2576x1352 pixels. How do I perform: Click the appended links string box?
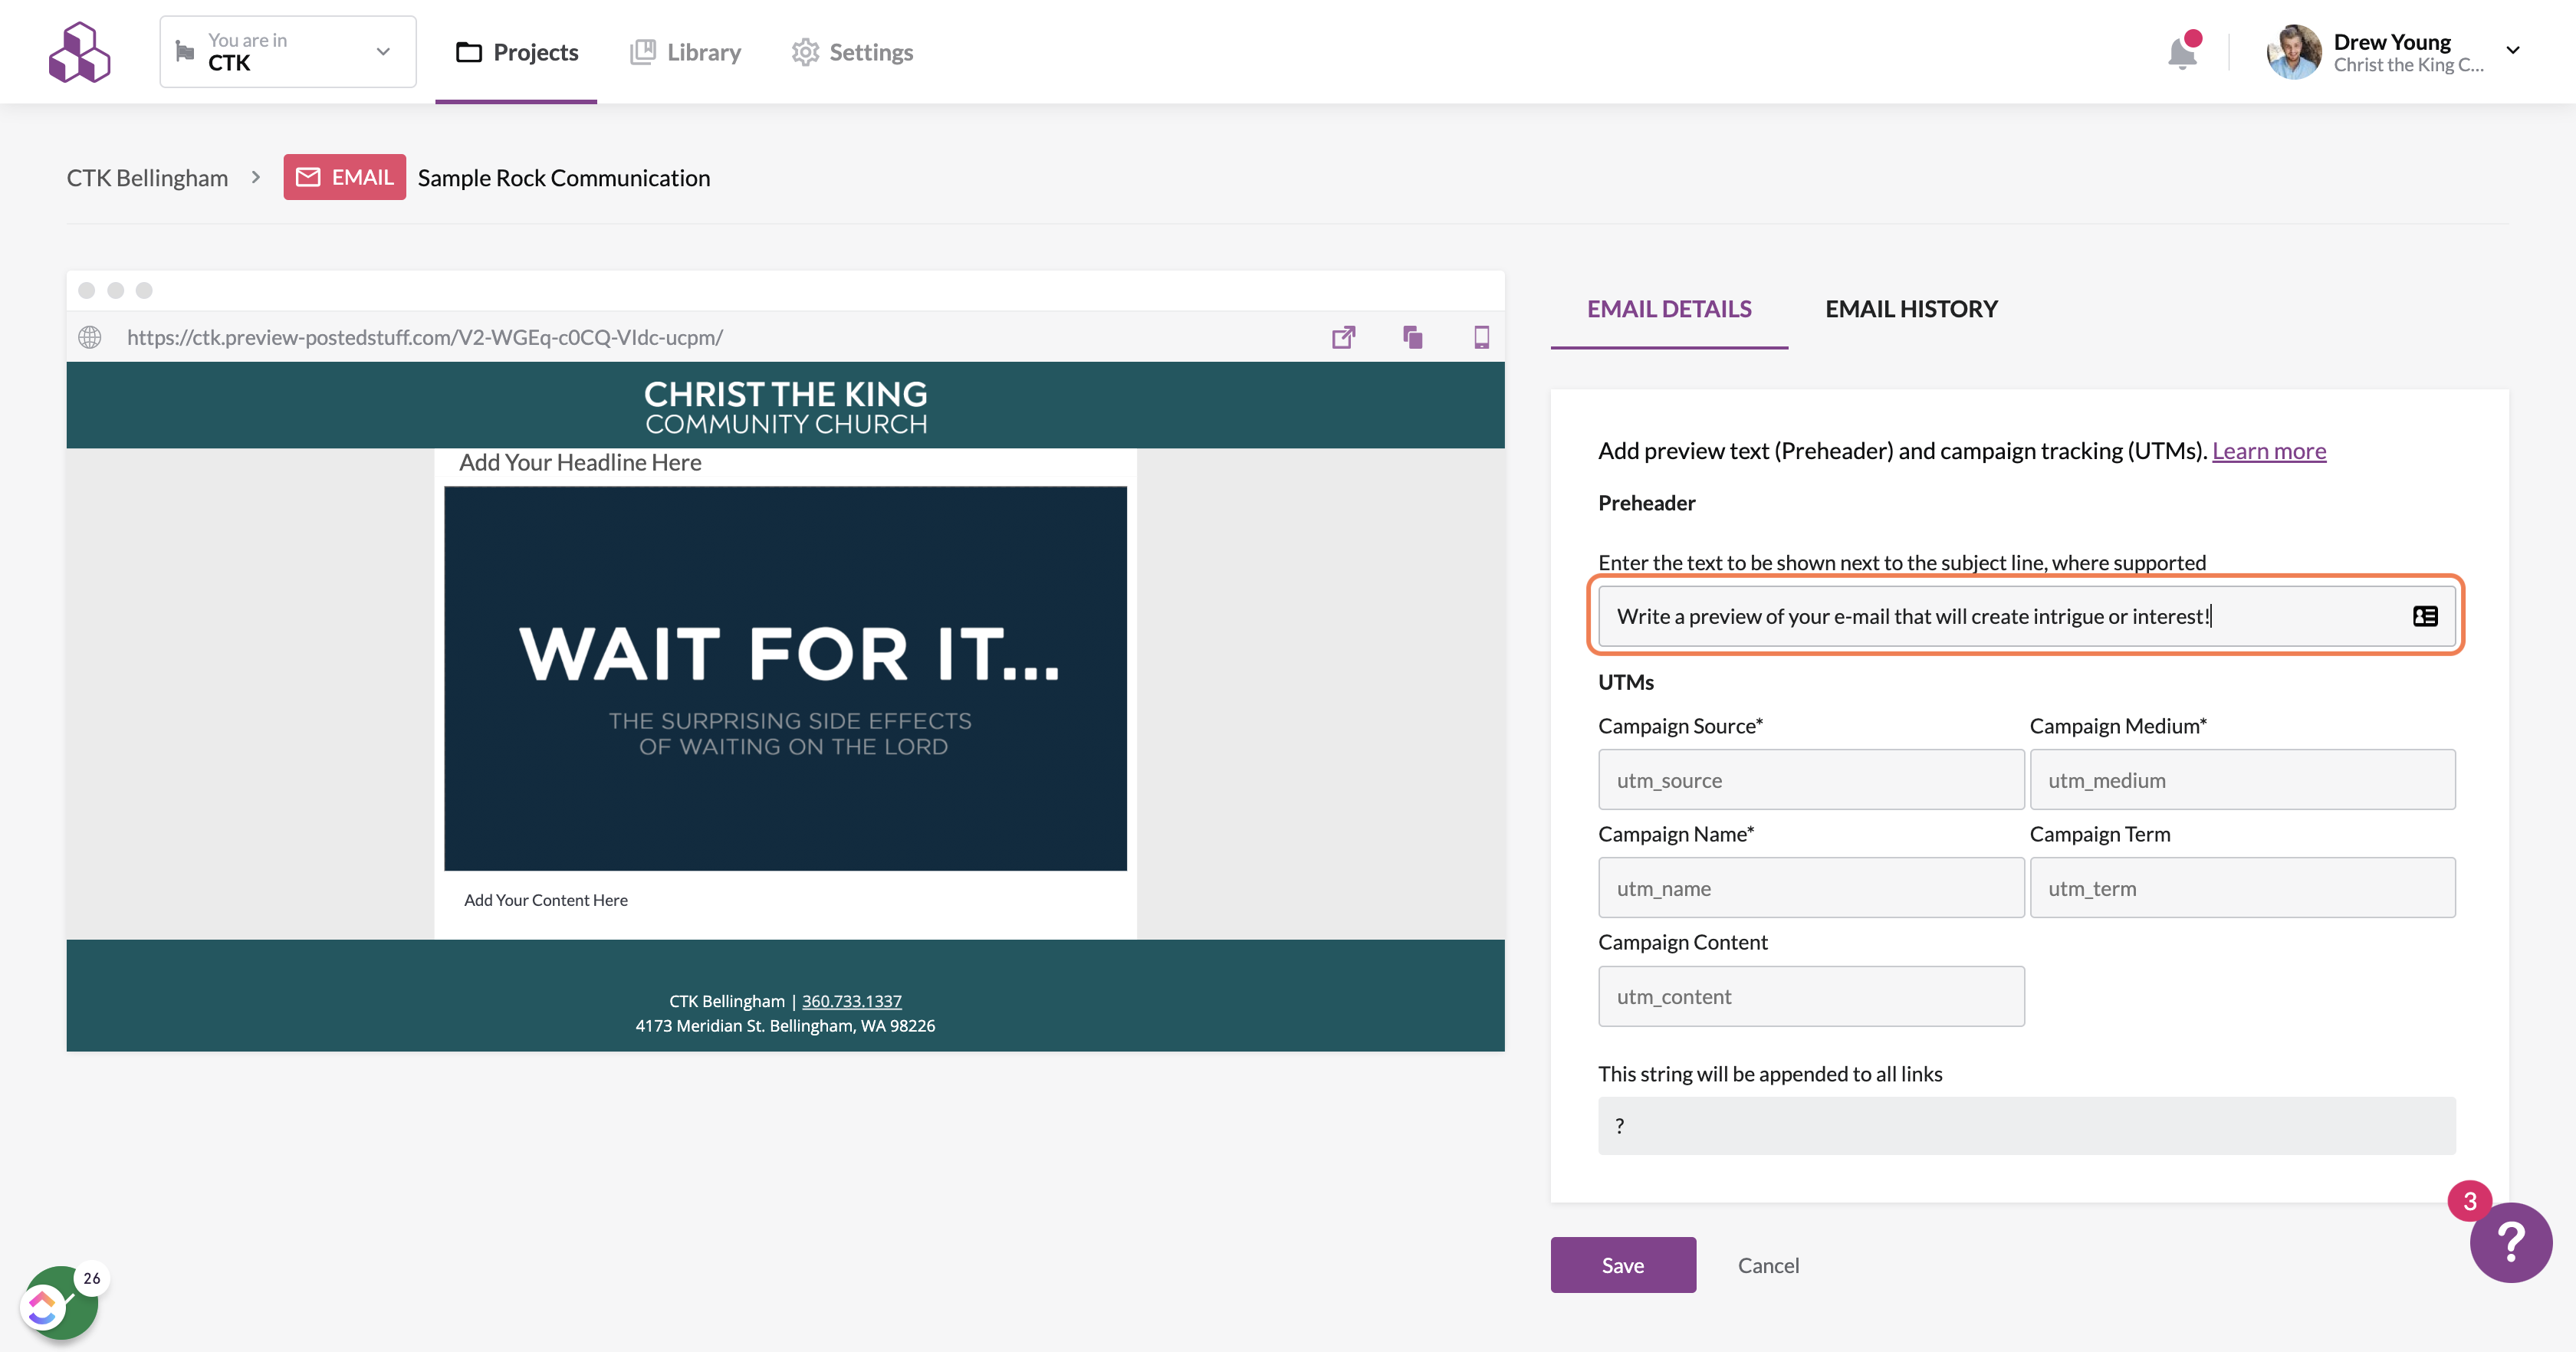click(2027, 1125)
